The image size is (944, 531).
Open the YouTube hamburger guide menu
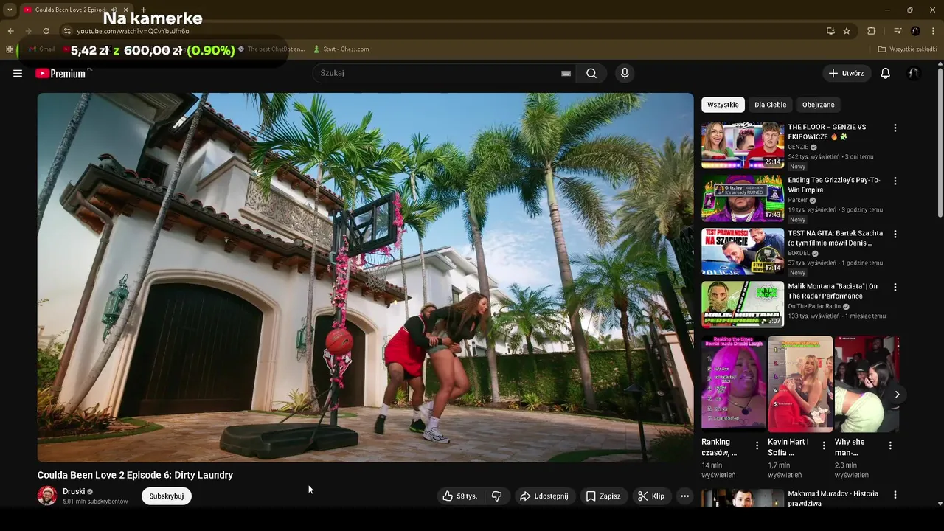(x=18, y=73)
